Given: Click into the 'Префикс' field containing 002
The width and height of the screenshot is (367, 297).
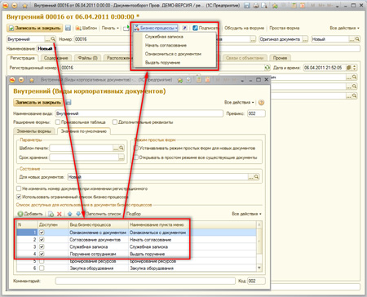Looking at the screenshot, I should coord(256,113).
